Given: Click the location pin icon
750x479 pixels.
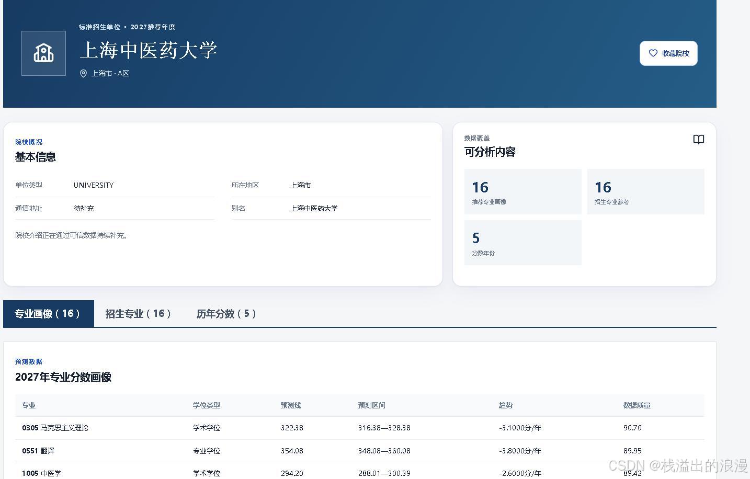Looking at the screenshot, I should coord(83,74).
